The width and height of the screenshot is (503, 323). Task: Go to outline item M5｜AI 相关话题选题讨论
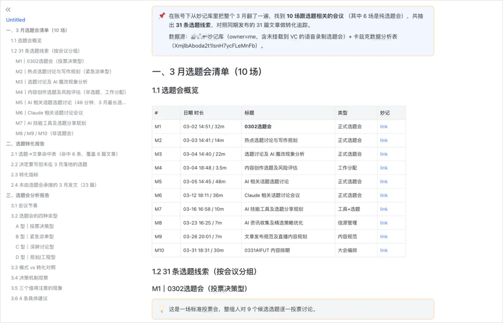pyautogui.click(x=71, y=102)
